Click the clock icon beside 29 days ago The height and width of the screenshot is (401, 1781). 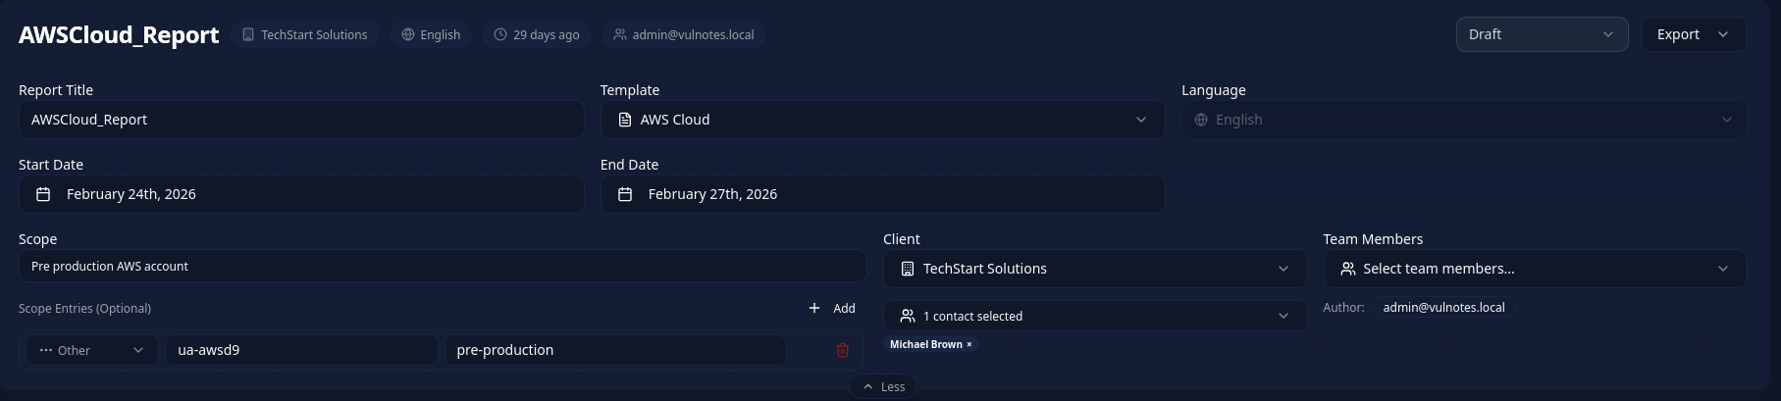500,34
